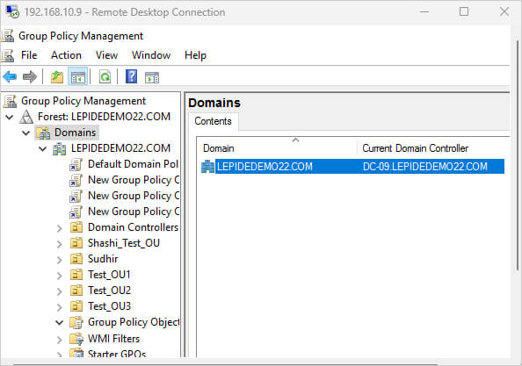Toggle Show/Hide Console Tree toolbar icon

coord(77,77)
